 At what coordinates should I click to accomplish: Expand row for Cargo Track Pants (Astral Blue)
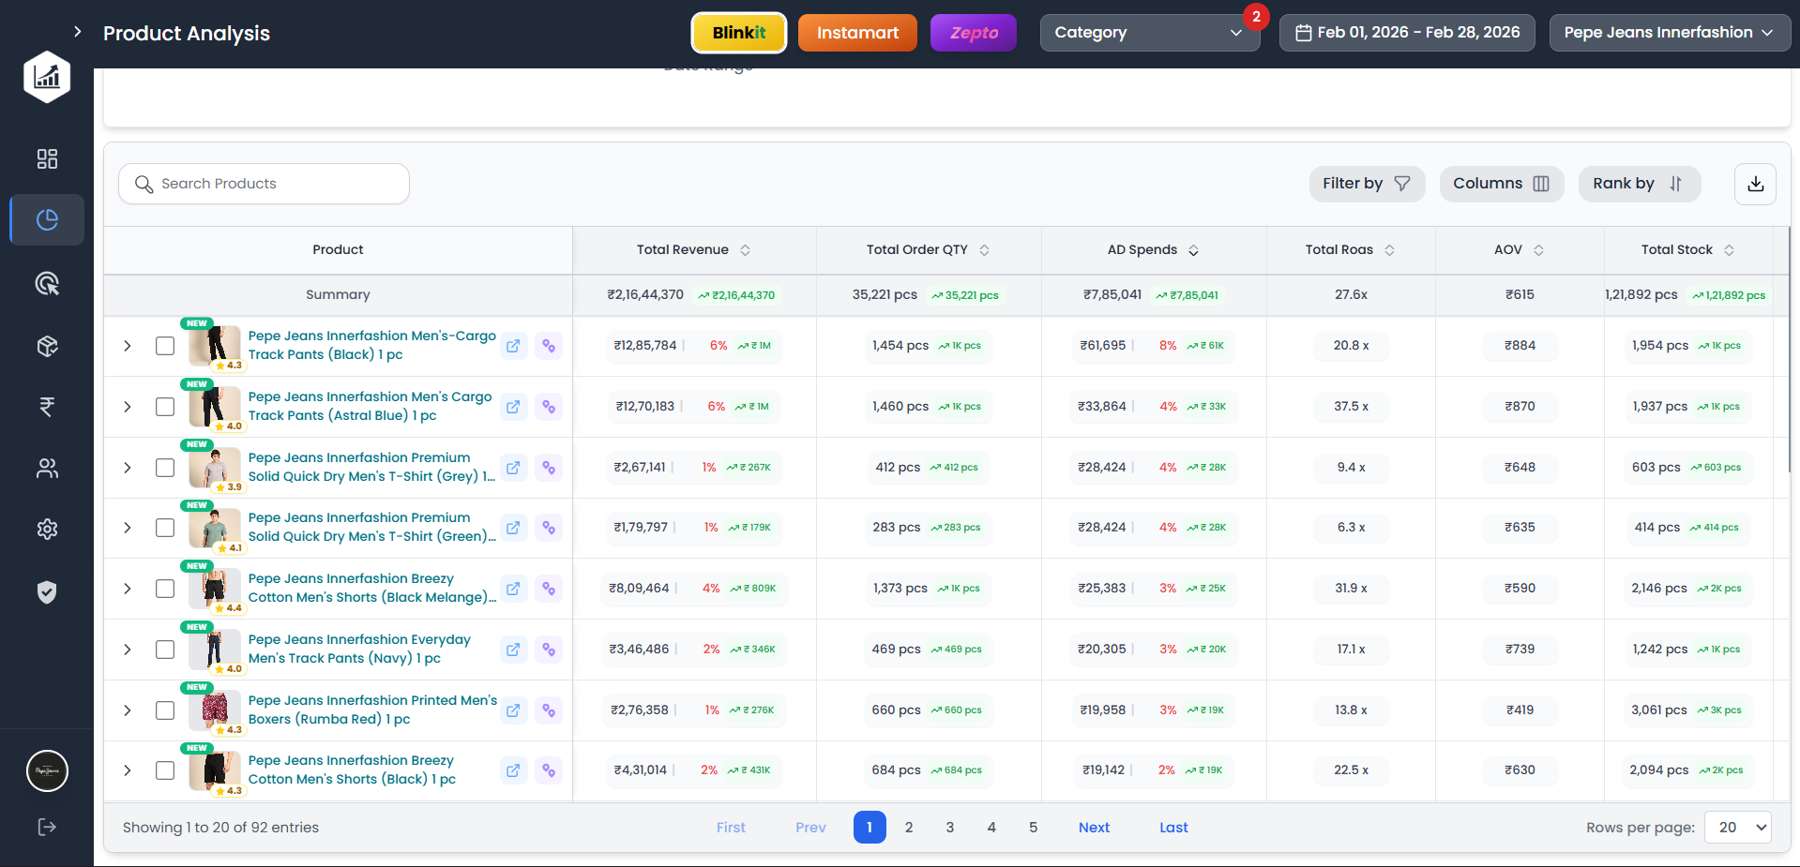[128, 407]
